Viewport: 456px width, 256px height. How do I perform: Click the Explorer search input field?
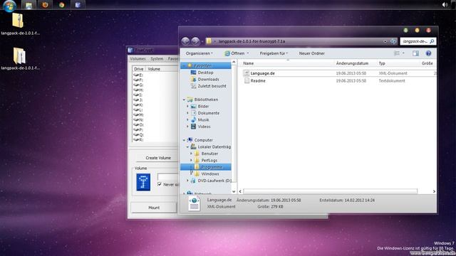point(415,41)
